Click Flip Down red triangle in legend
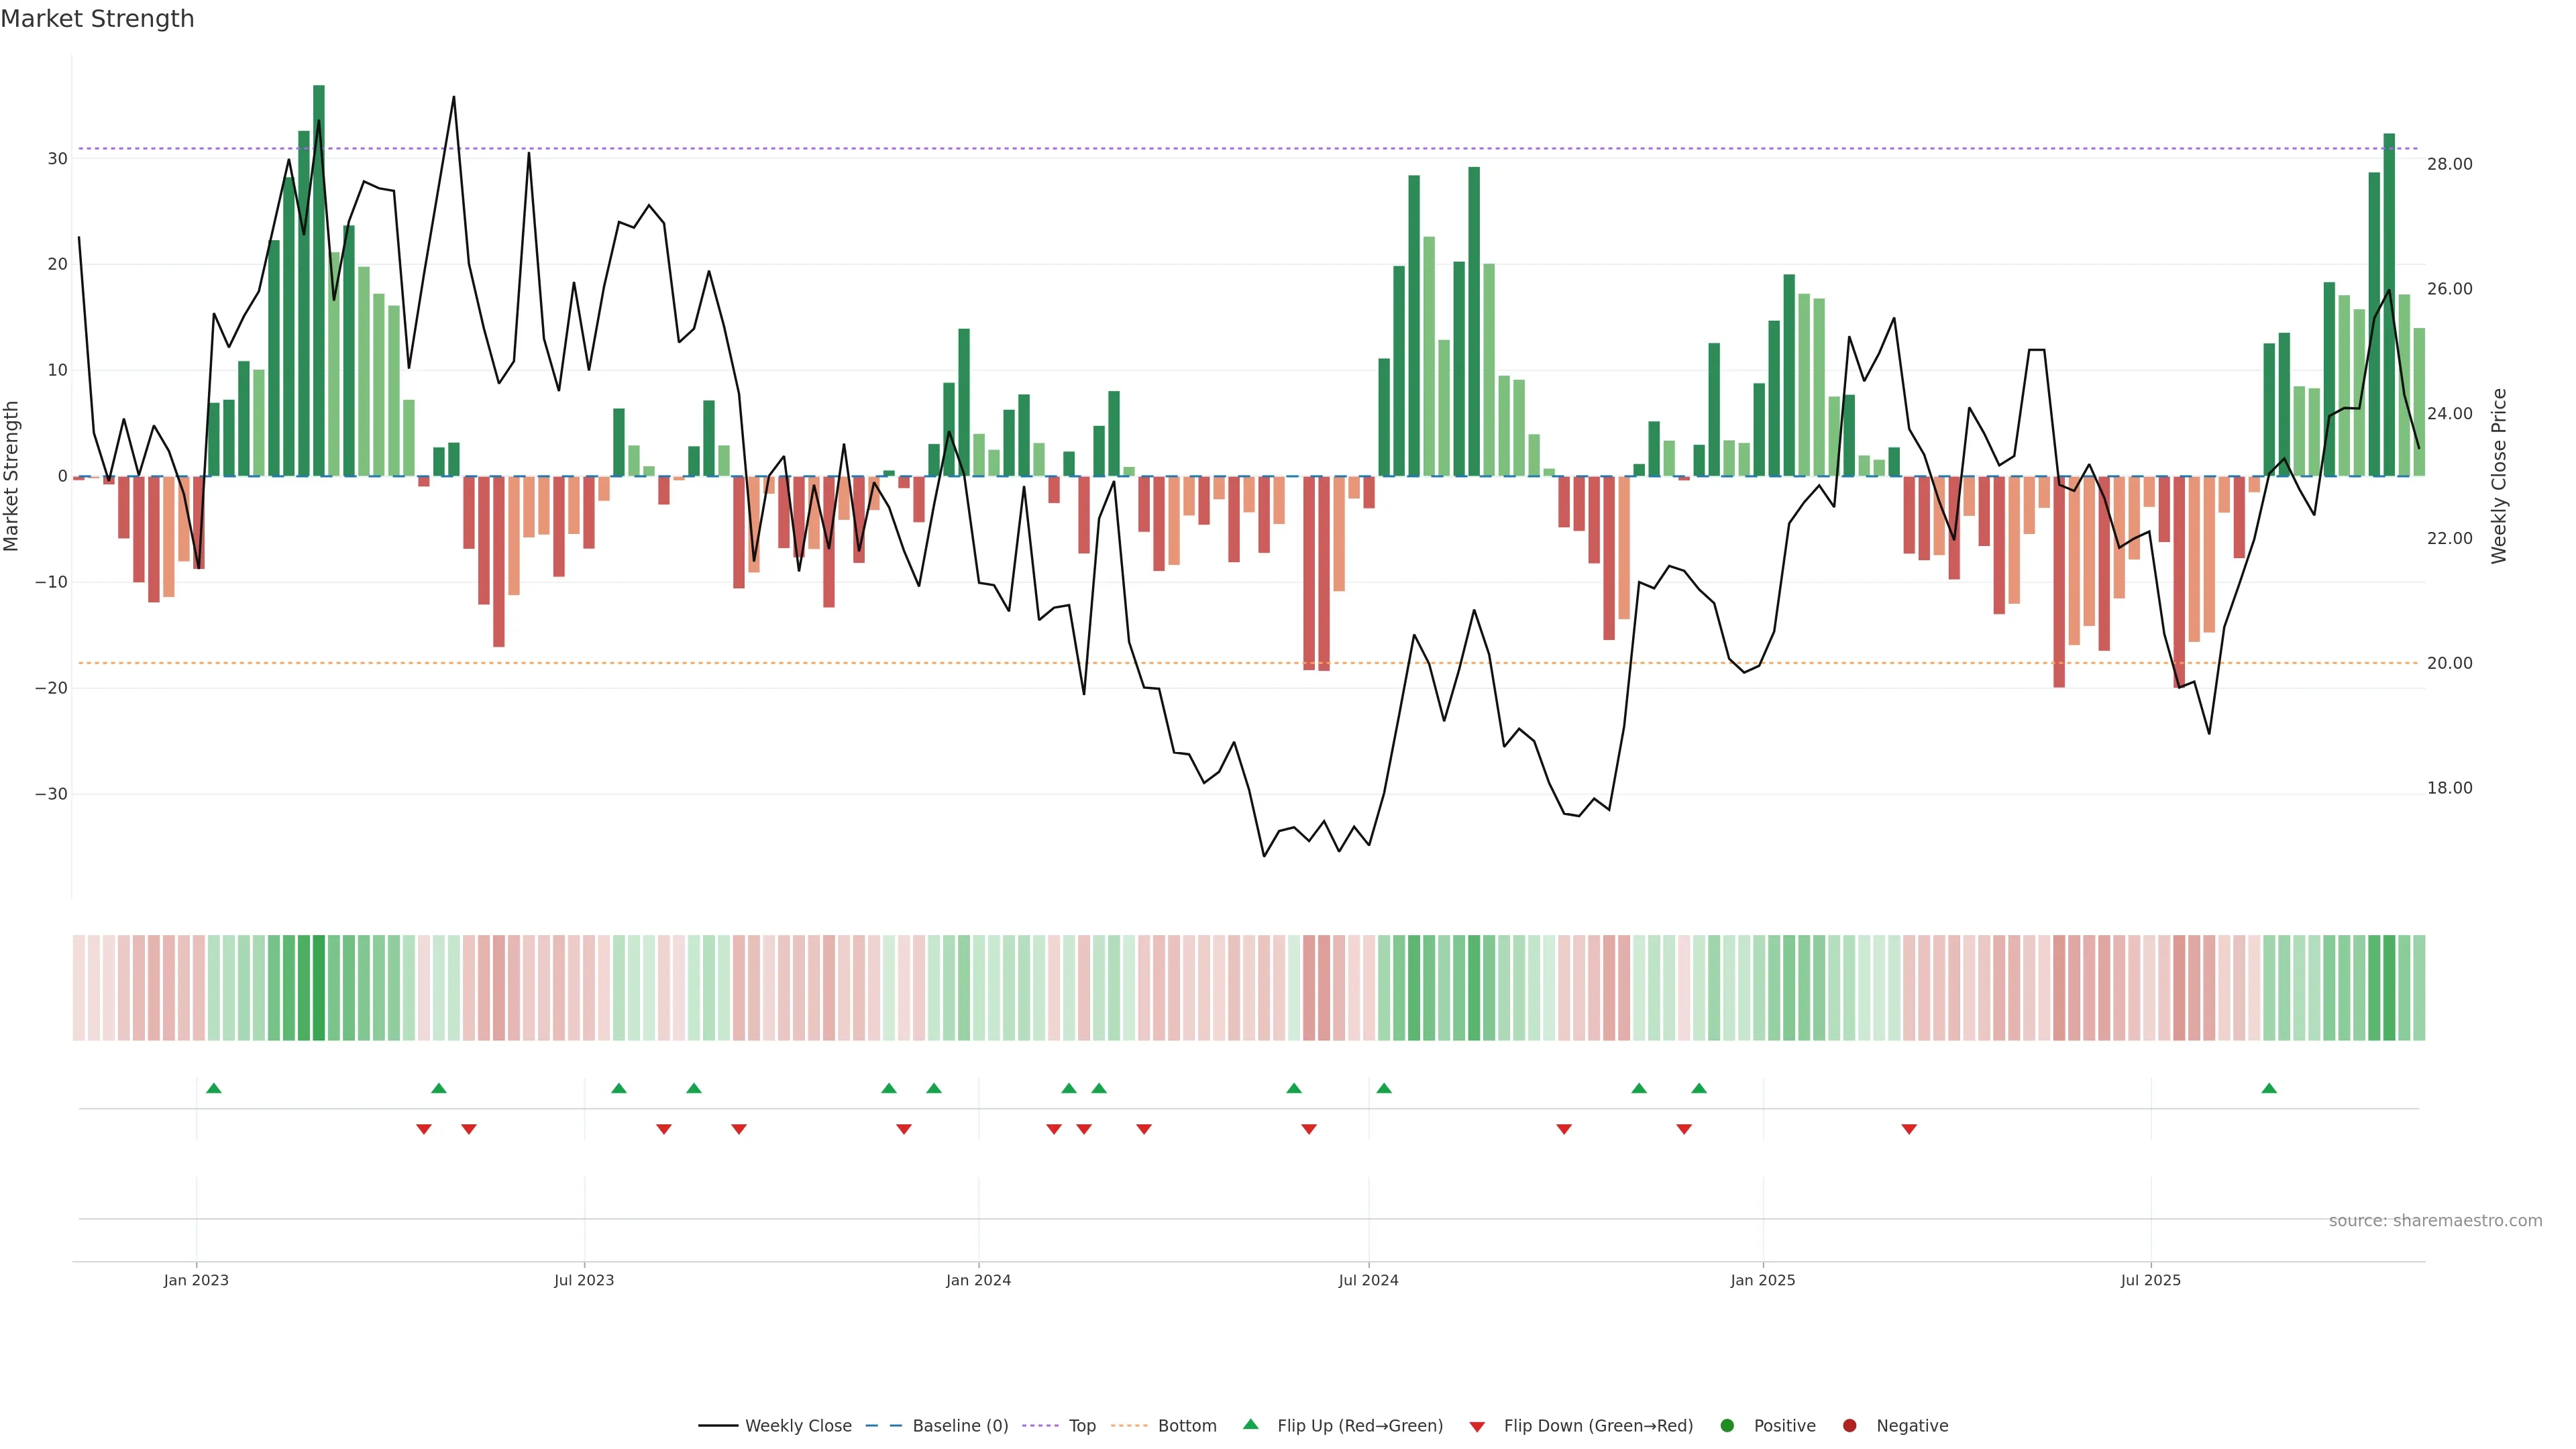 click(x=1477, y=1426)
